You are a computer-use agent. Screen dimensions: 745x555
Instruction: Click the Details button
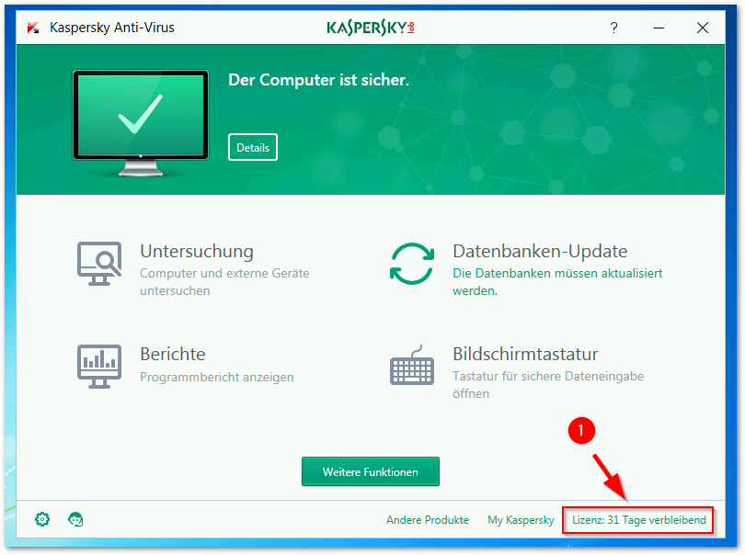click(253, 147)
